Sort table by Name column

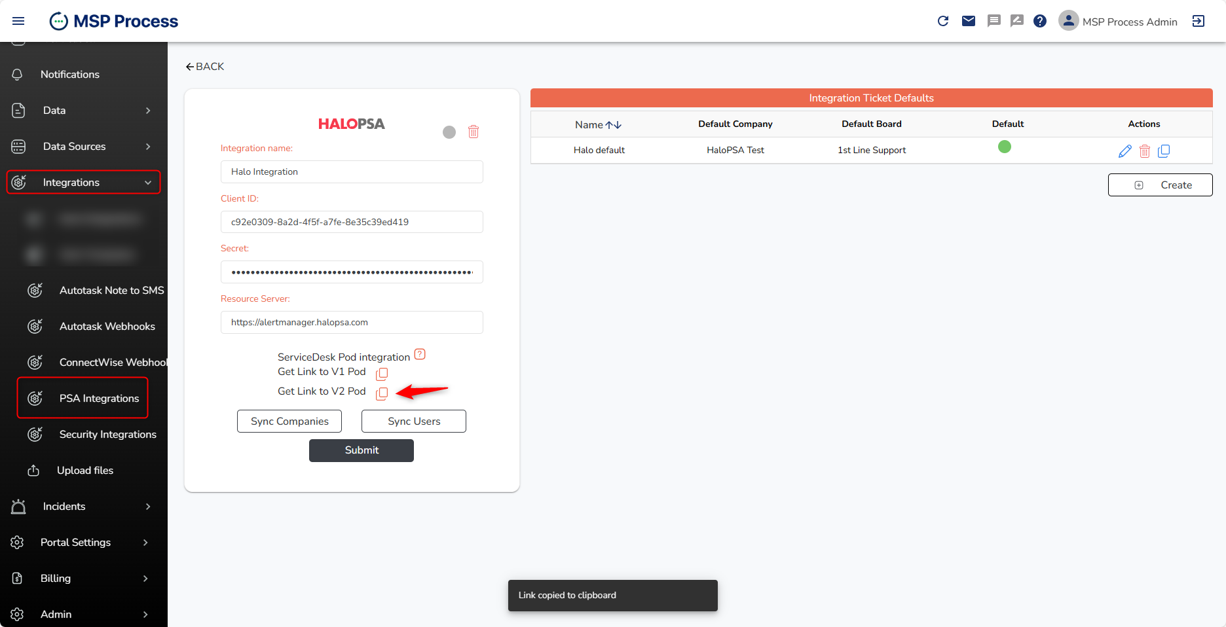(598, 124)
